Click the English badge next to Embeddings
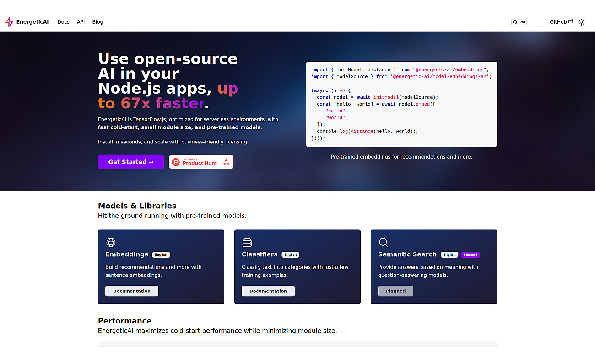Screen dimensions: 595x360 (x=161, y=254)
